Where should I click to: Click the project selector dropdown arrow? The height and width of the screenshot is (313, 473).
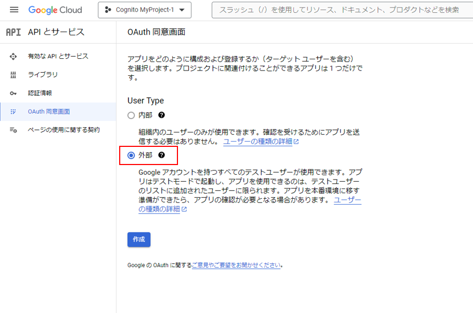point(182,10)
